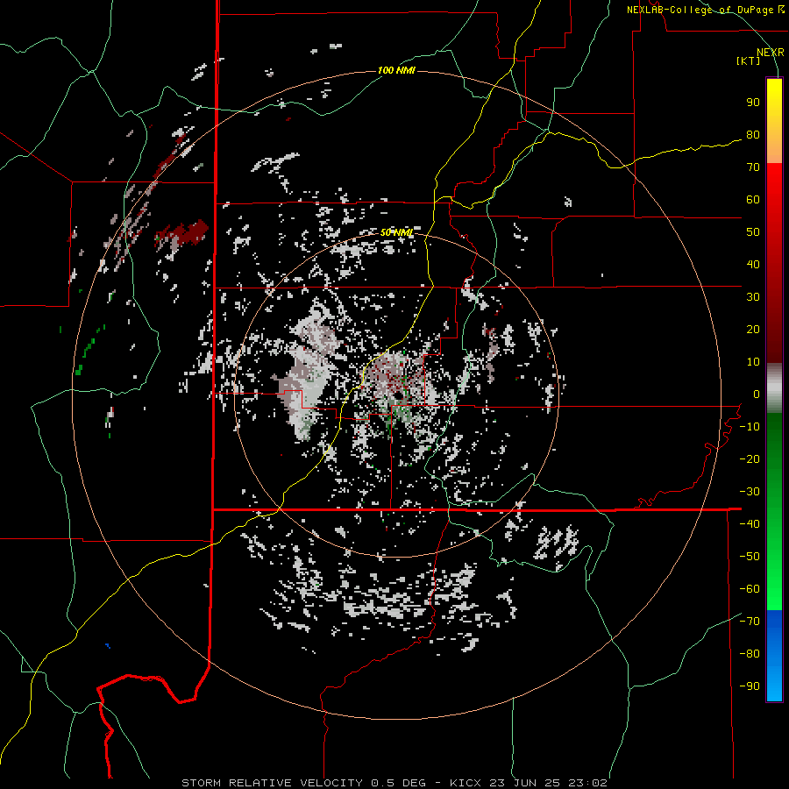Click the 60 value on the velocity scale
Viewport: 789px width, 789px height.
(753, 200)
